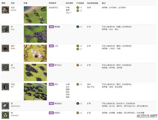Click the '备注' column header

(x=104, y=3)
